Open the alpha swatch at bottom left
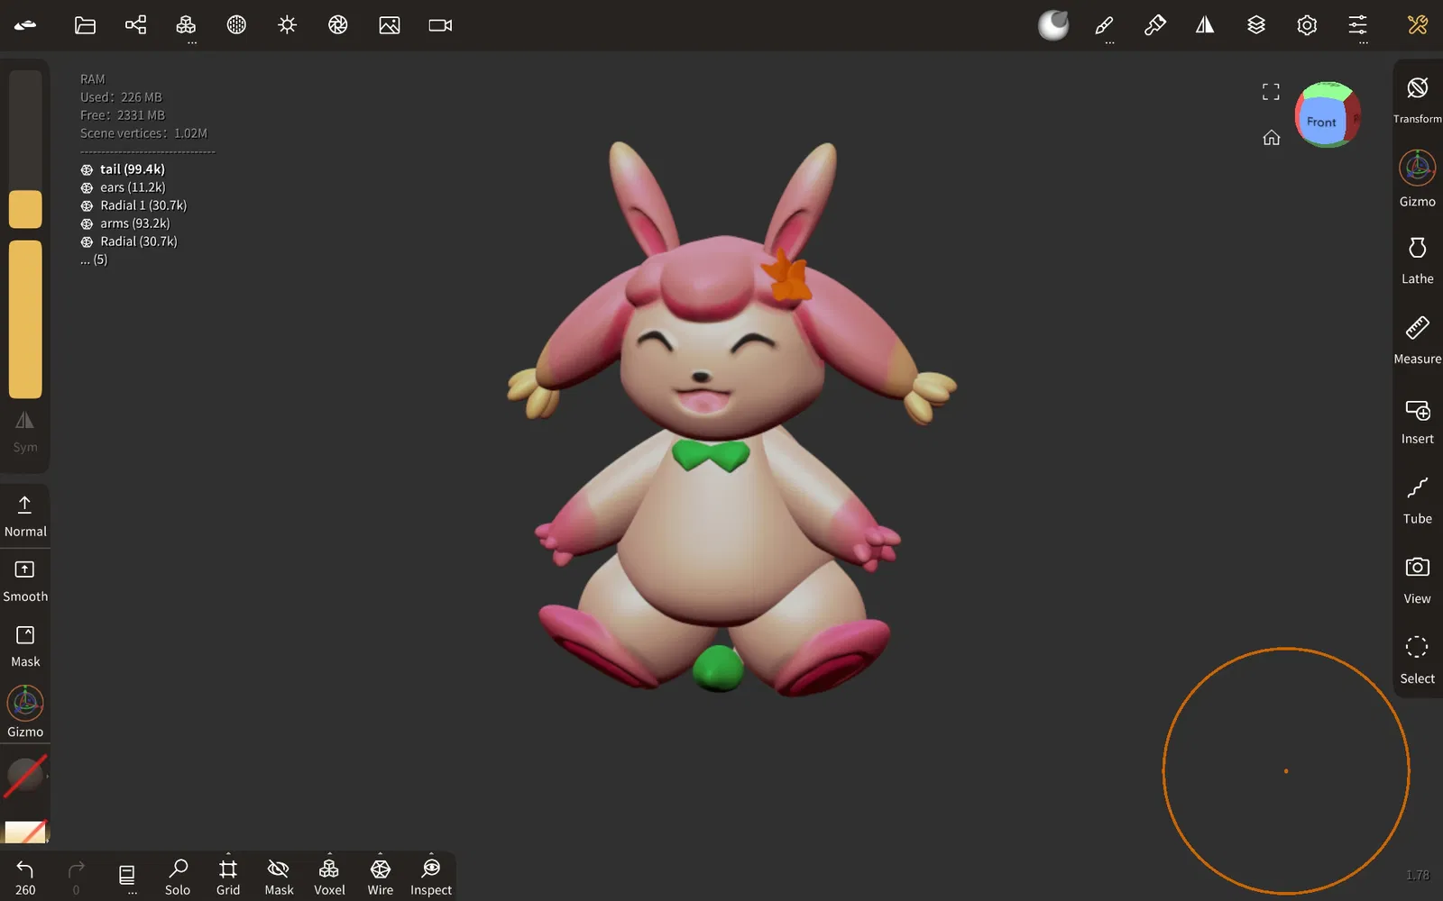The image size is (1443, 901). point(25,832)
